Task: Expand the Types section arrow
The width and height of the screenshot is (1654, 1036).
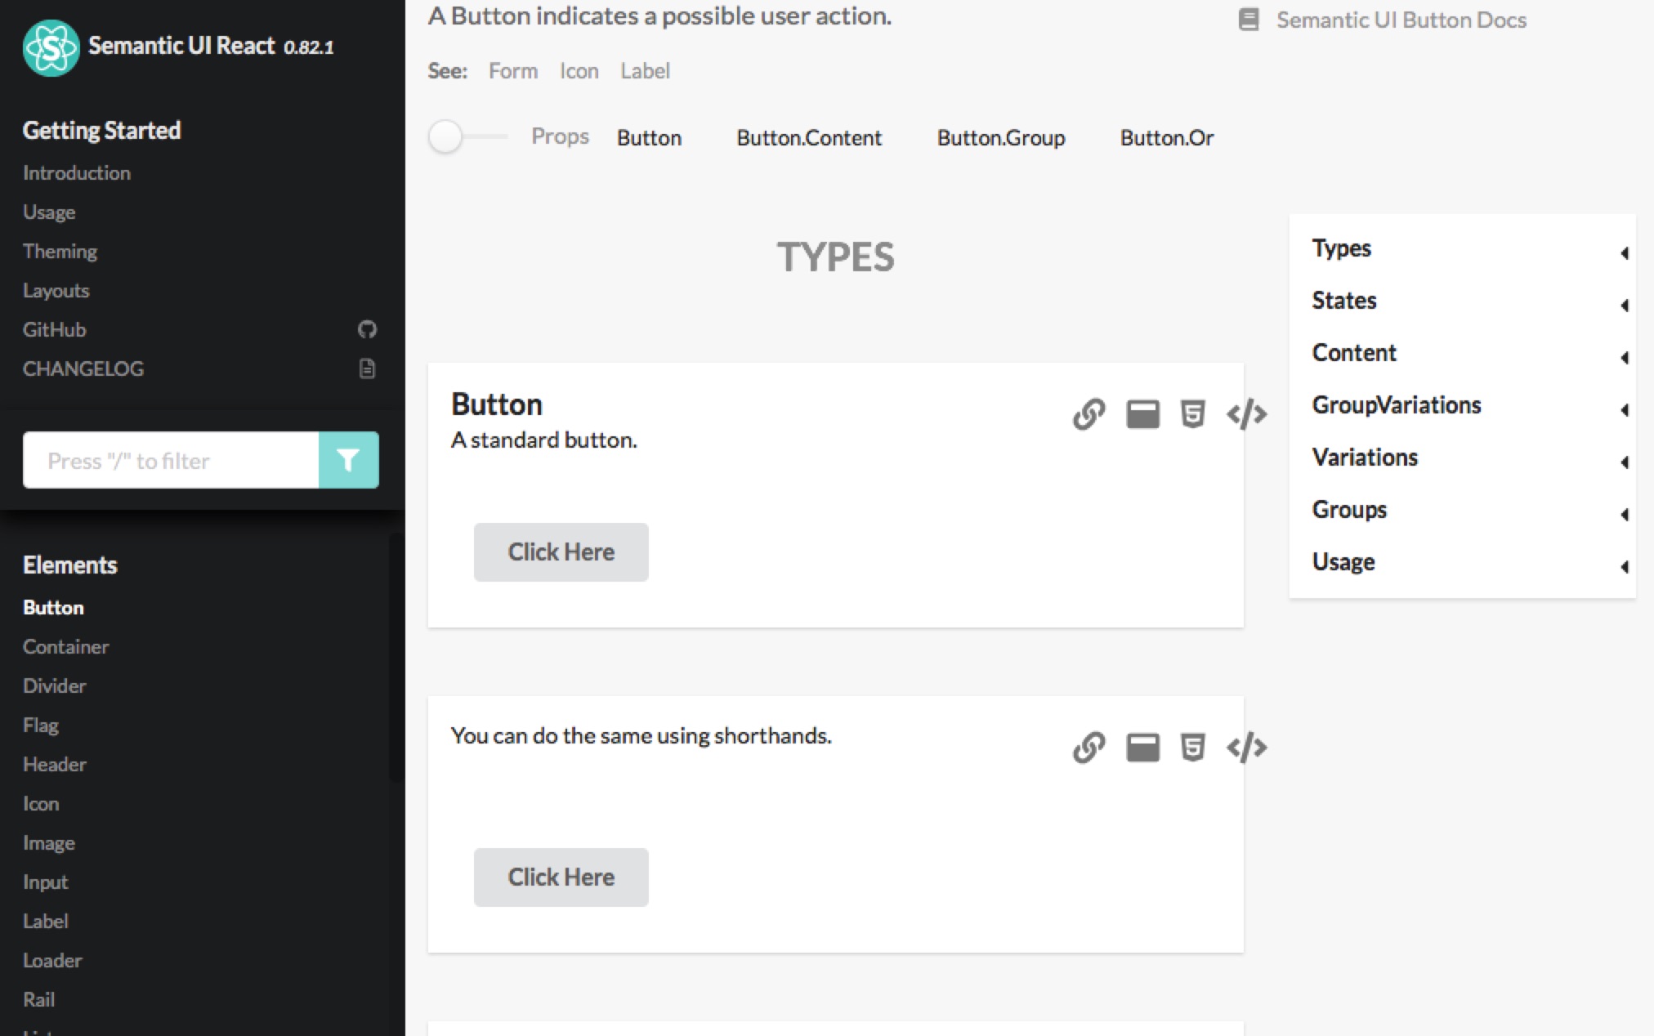Action: coord(1624,253)
